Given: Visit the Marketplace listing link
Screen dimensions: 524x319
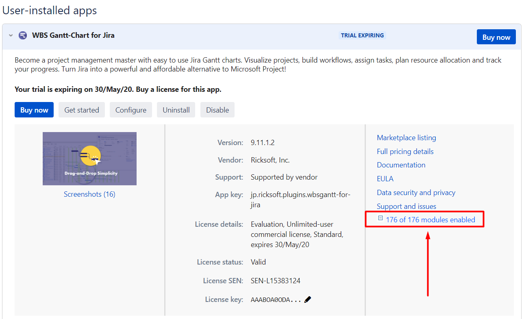Looking at the screenshot, I should pos(406,138).
